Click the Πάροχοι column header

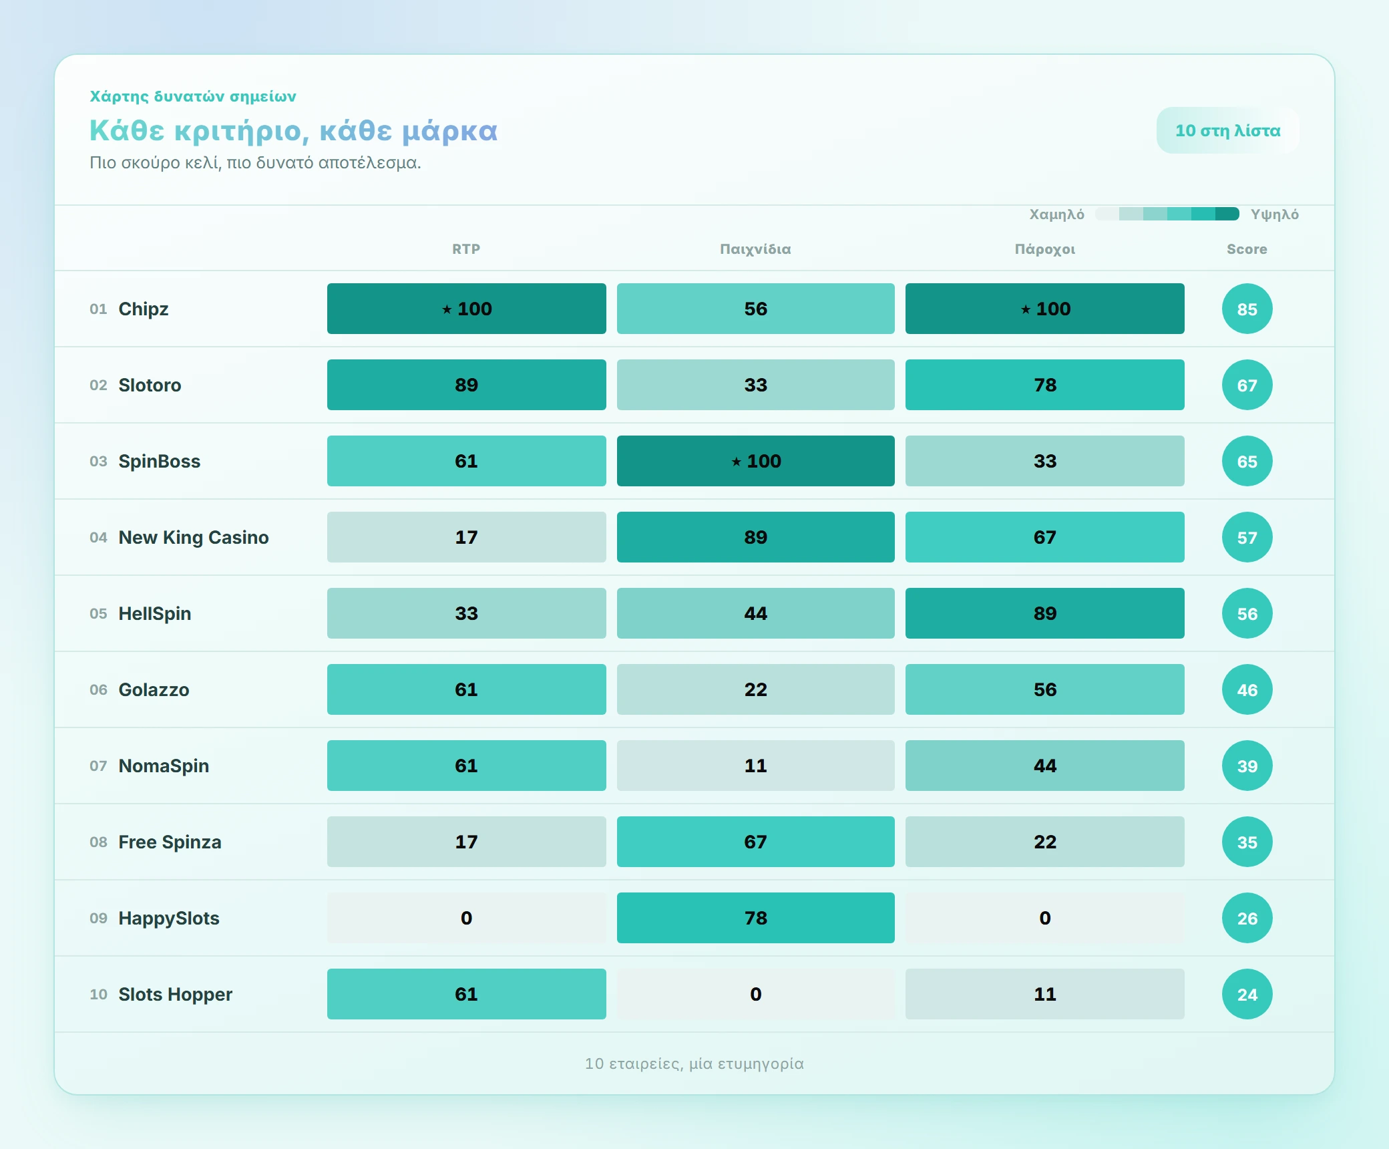[x=1045, y=249]
